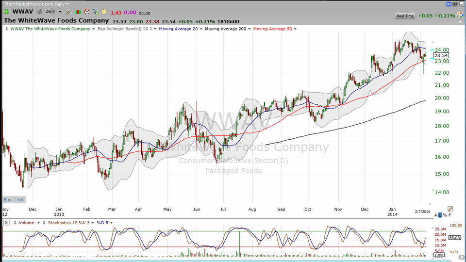The width and height of the screenshot is (466, 262).
Task: Click the move handle before Stochastics label
Action: click(44, 223)
